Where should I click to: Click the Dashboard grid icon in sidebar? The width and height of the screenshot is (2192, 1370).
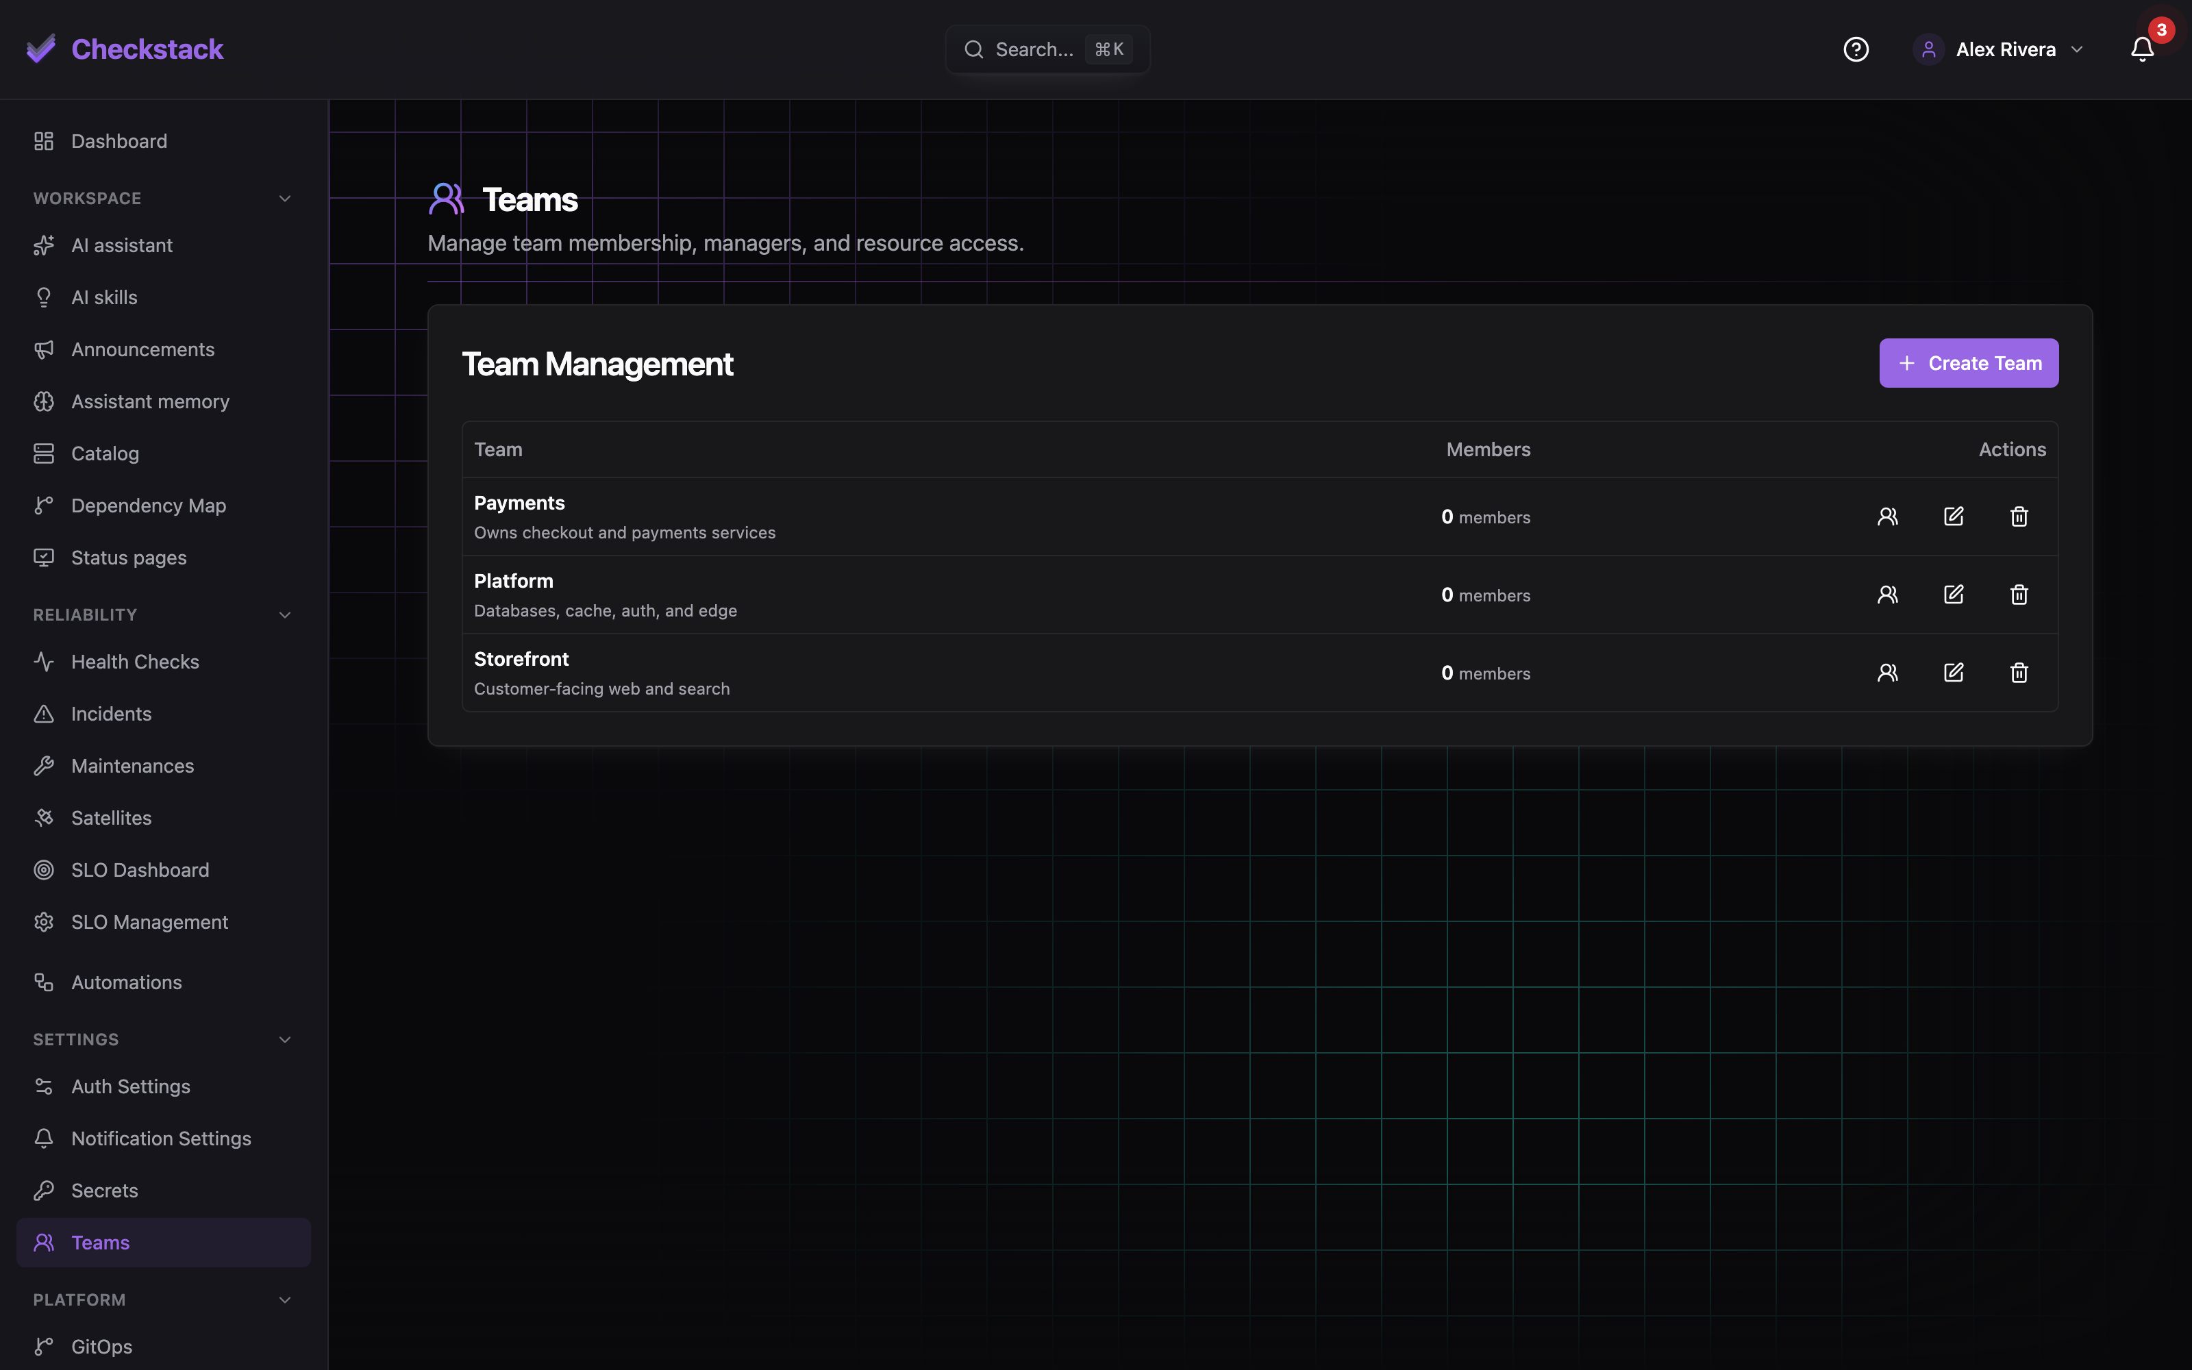click(x=43, y=141)
